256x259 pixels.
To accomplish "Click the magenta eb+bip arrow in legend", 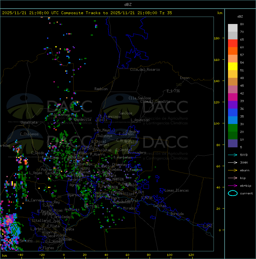I will point(233,186).
